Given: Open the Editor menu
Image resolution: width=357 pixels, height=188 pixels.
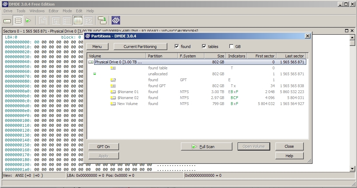Looking at the screenshot, I should pyautogui.click(x=54, y=11).
